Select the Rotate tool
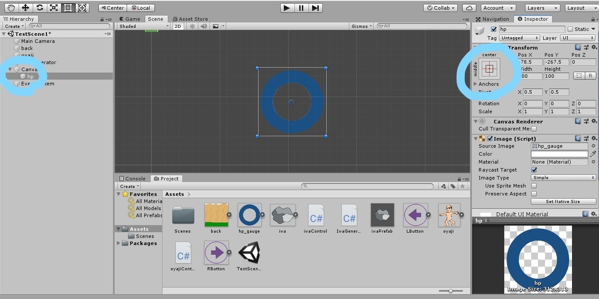 pos(39,7)
